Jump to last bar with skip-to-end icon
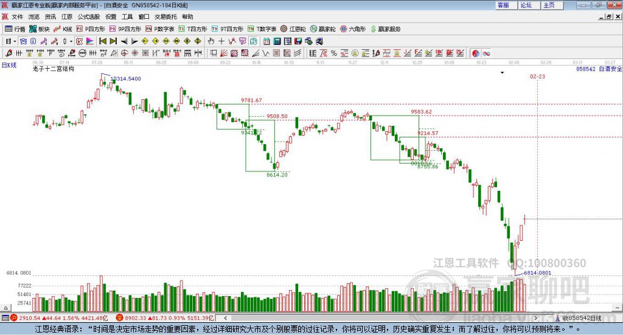Image resolution: width=623 pixels, height=335 pixels. click(x=113, y=41)
